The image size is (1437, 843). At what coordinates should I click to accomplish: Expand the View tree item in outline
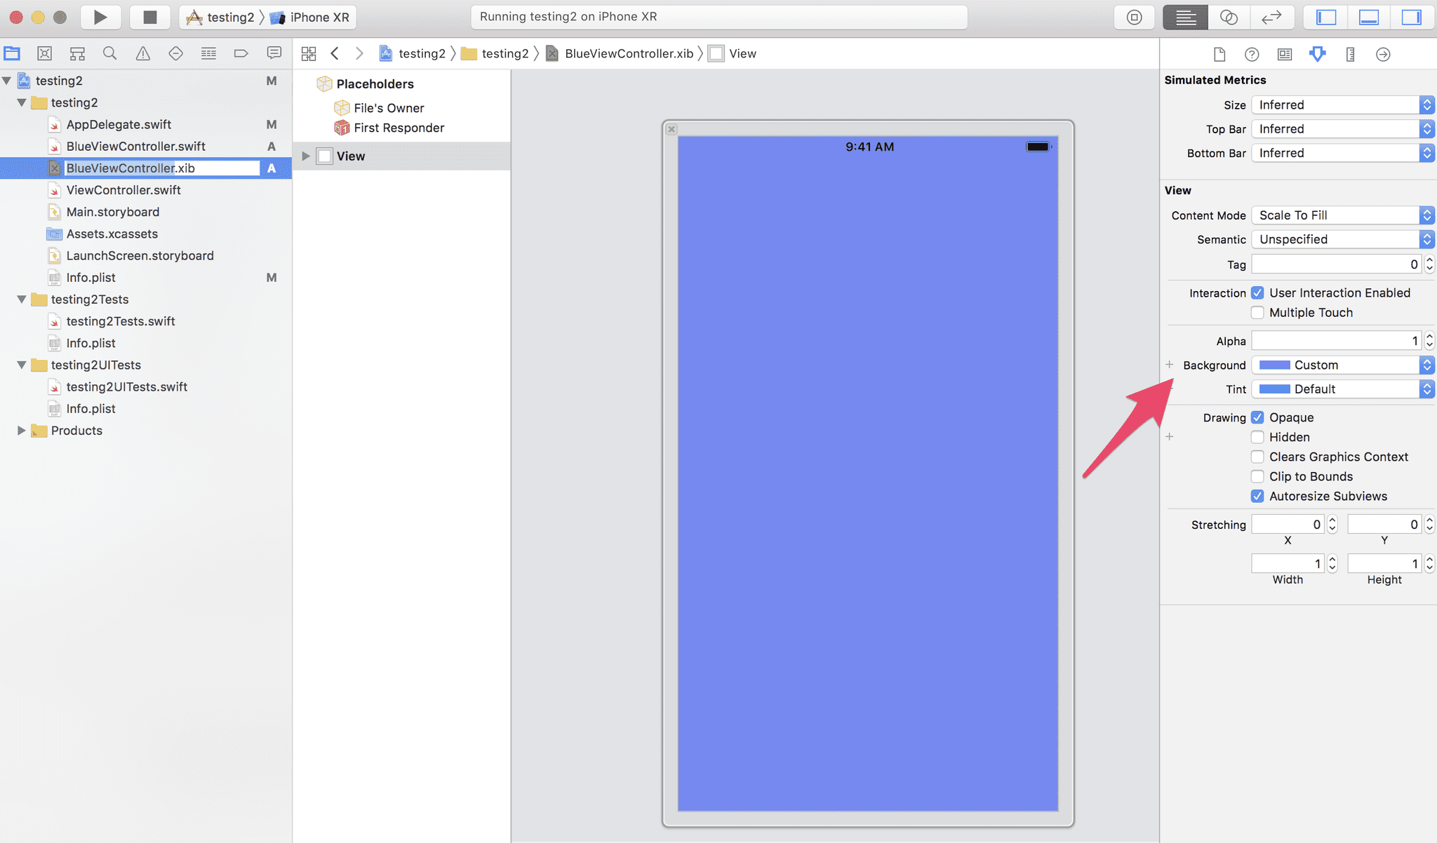[305, 156]
